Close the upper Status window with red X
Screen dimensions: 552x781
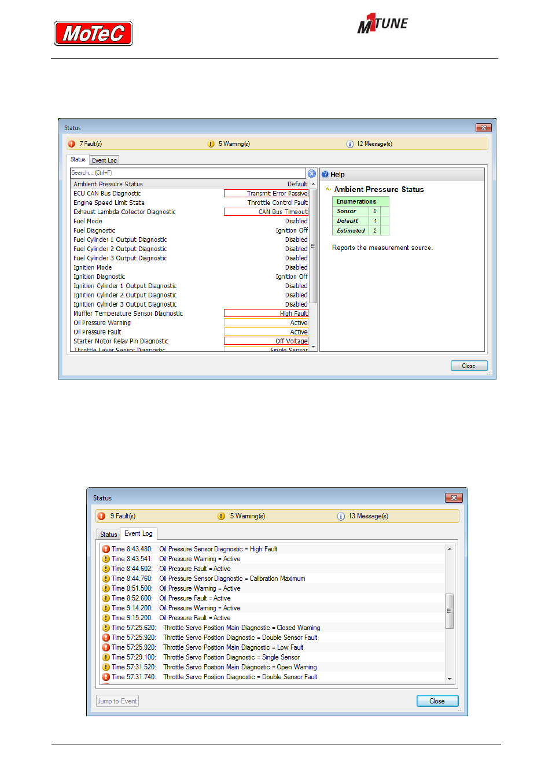[483, 128]
